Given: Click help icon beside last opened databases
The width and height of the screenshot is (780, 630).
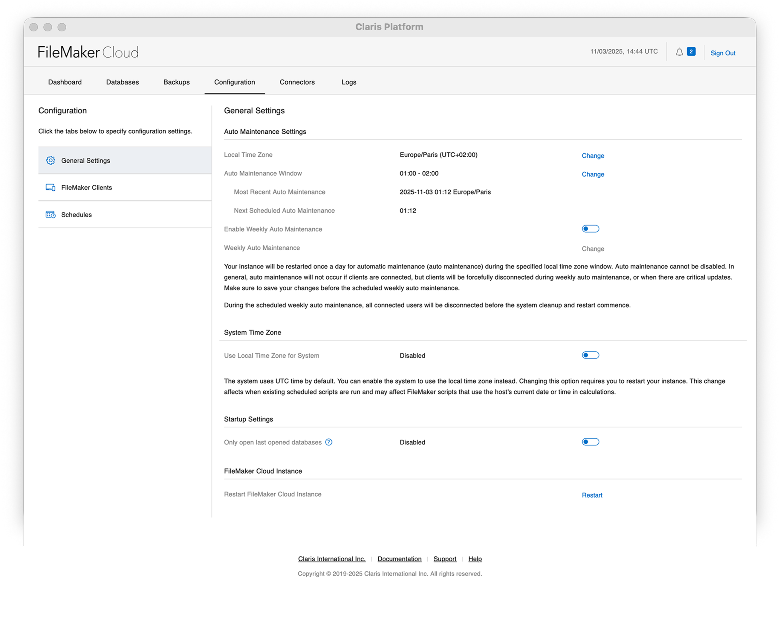Looking at the screenshot, I should click(x=328, y=442).
